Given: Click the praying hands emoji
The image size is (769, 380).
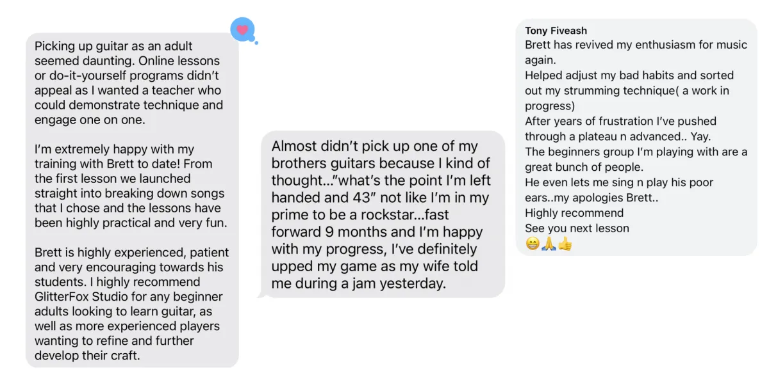Looking at the screenshot, I should (x=549, y=244).
